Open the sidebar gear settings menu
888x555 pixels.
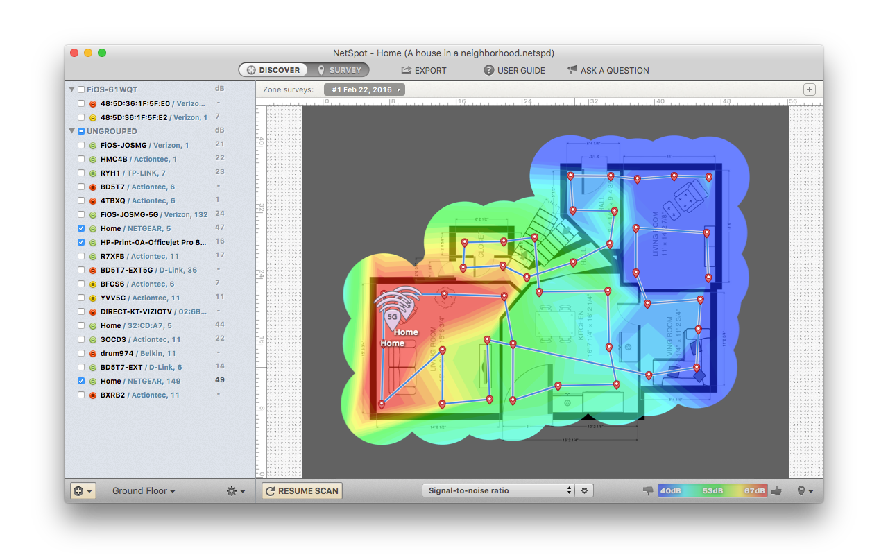point(235,490)
